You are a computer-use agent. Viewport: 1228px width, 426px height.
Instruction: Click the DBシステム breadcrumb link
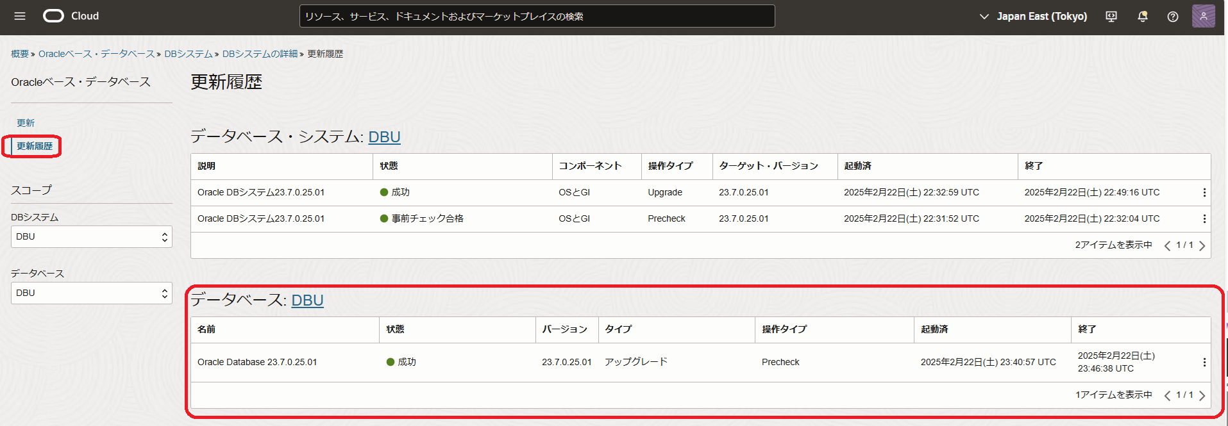click(188, 54)
